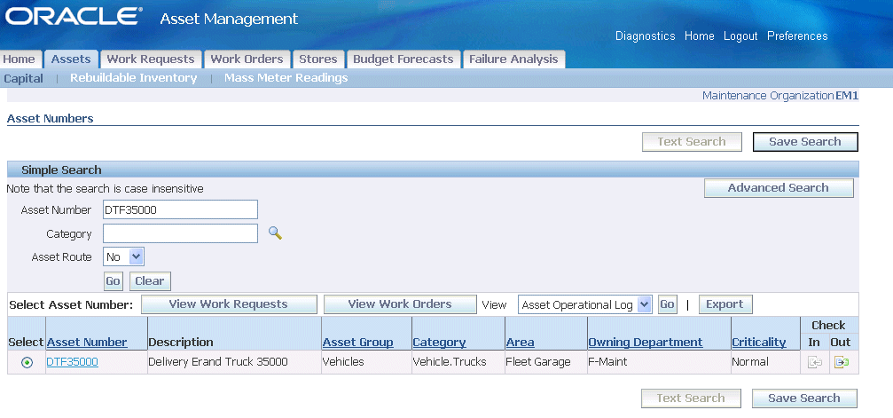
Task: Click Go next to the View dropdown
Action: (x=667, y=304)
